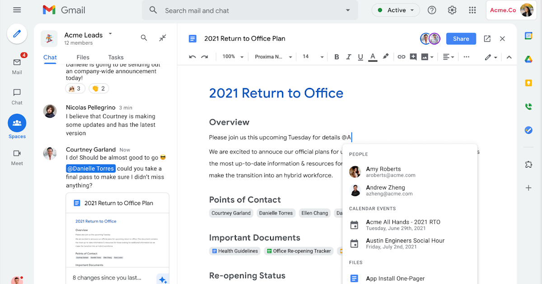
Task: Apply italic formatting to text
Action: click(x=349, y=57)
